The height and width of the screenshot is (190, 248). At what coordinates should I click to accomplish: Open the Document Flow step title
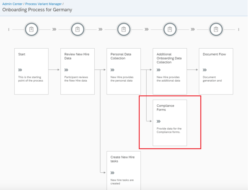click(x=214, y=54)
